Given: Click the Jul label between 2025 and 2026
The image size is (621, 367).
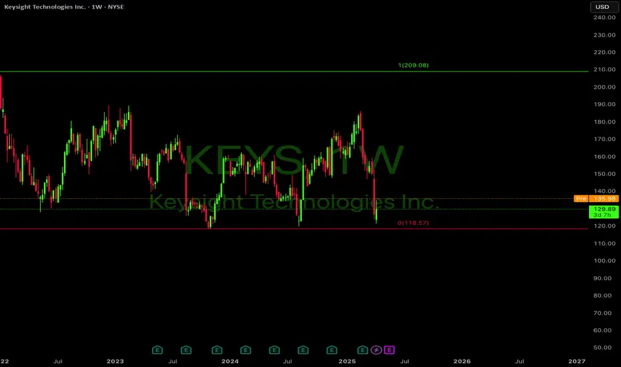Looking at the screenshot, I should [404, 361].
